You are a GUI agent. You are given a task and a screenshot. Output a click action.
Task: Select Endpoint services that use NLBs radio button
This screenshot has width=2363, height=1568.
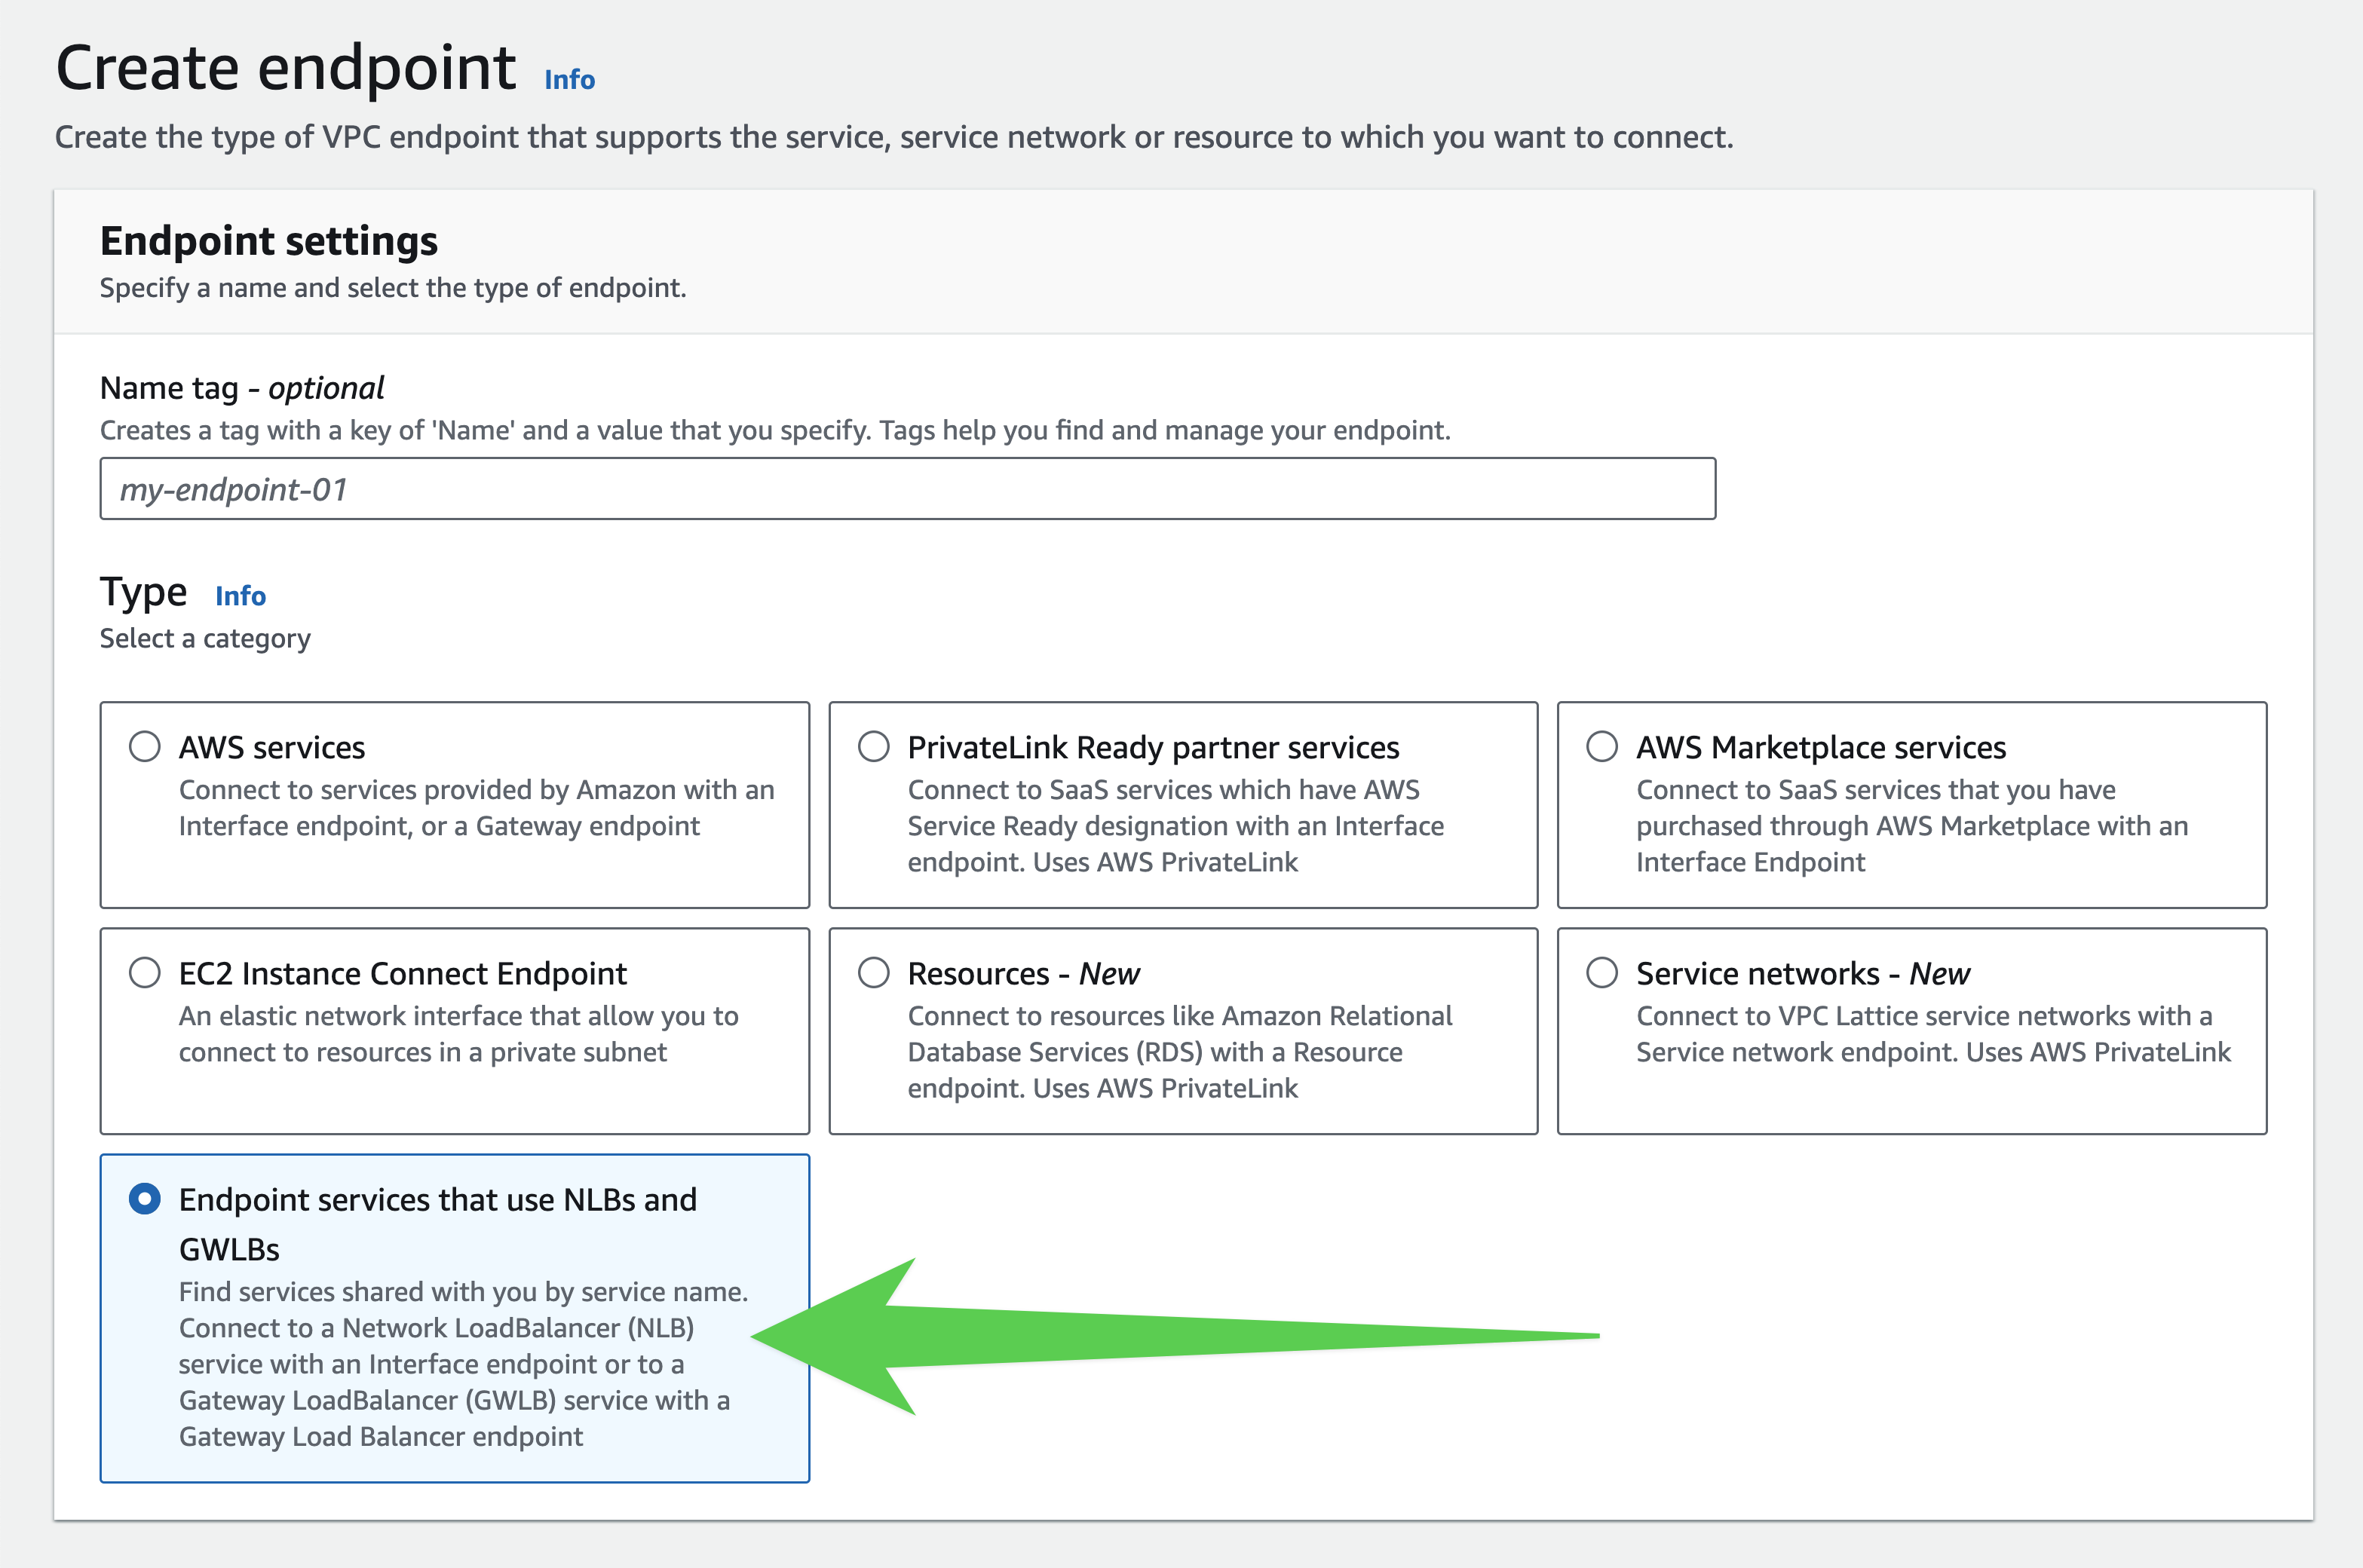(x=145, y=1199)
